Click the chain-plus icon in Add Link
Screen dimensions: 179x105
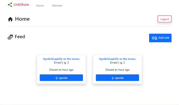pyautogui.click(x=154, y=38)
